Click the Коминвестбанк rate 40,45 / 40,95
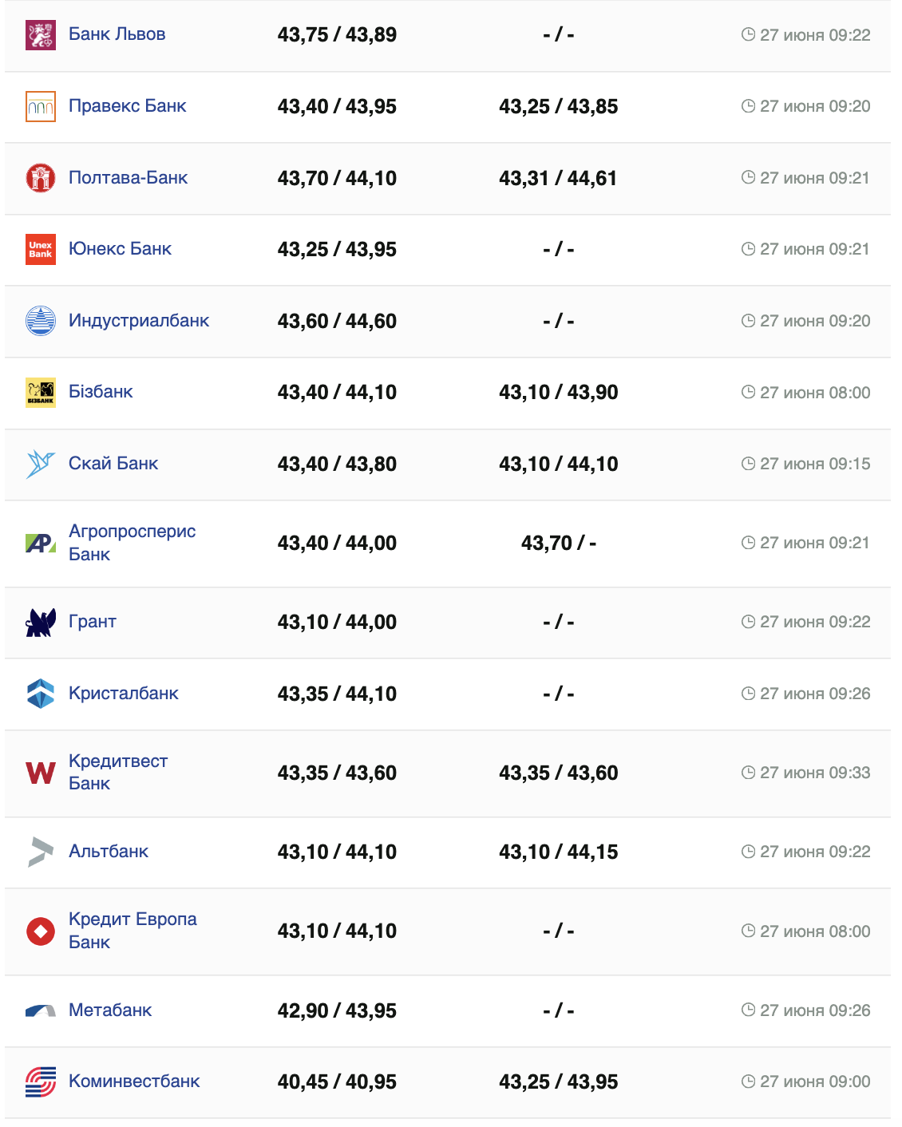This screenshot has width=902, height=1127. tap(337, 1082)
